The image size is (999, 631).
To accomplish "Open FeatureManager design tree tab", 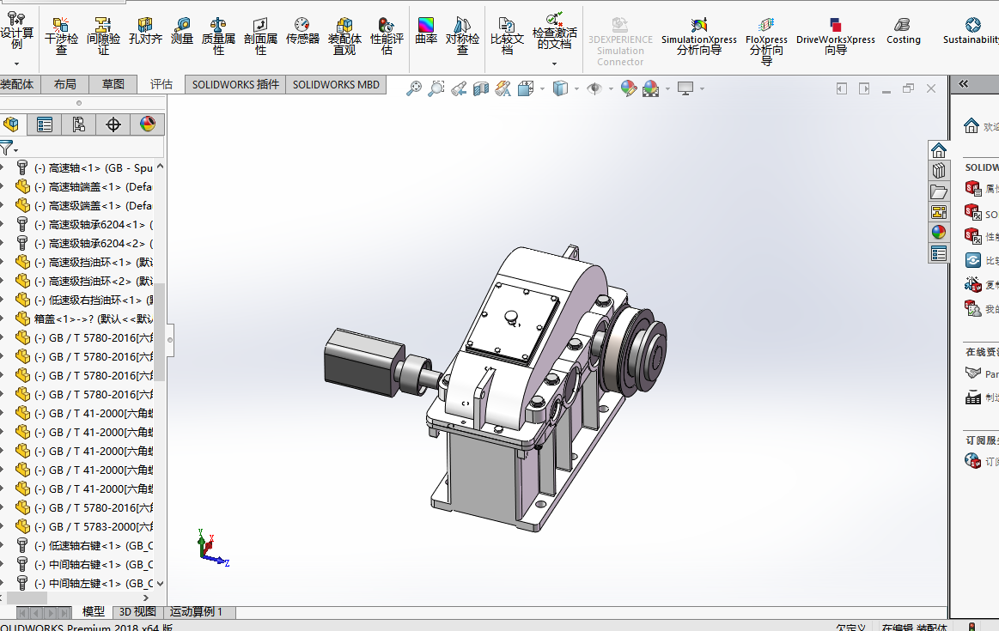I will [11, 124].
